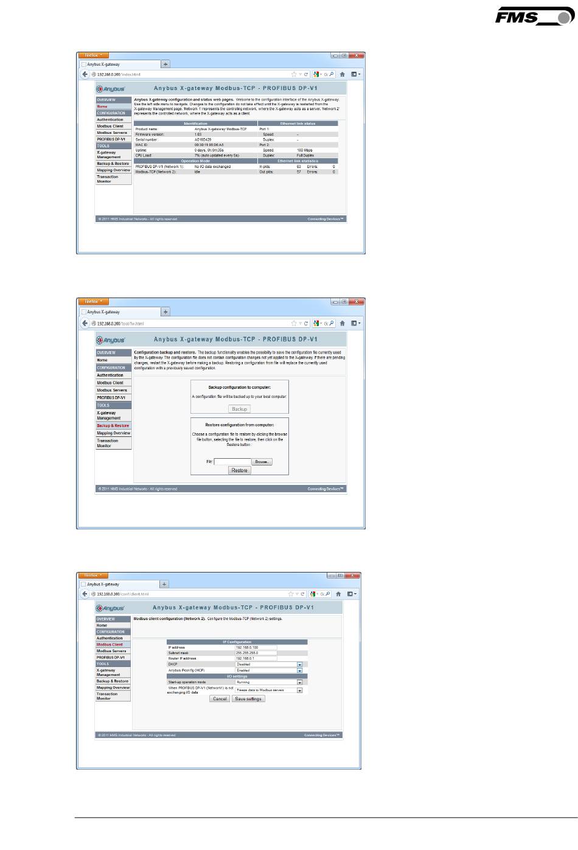
Task: Open new tab in Backup & Restore window
Action: tap(165, 312)
